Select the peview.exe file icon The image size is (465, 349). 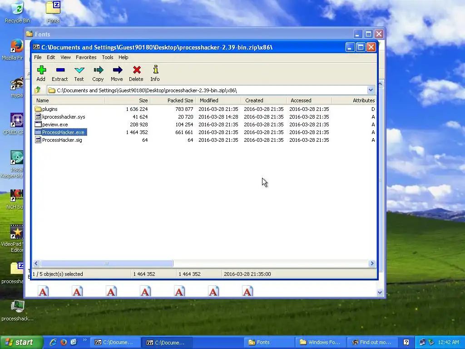tap(38, 125)
